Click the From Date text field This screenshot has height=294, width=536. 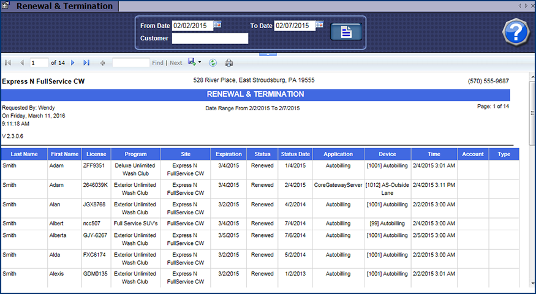tap(192, 26)
